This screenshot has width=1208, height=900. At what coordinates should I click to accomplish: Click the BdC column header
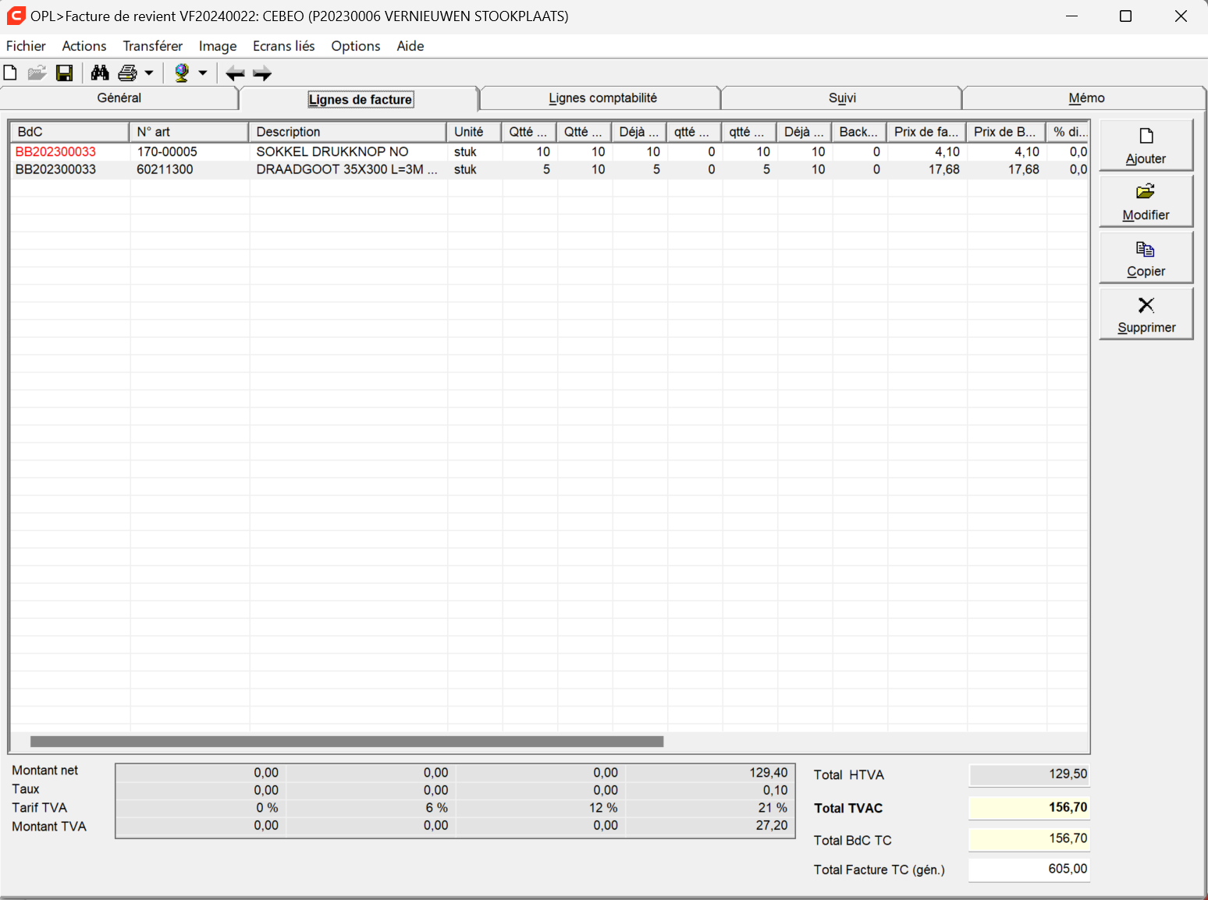pos(69,132)
